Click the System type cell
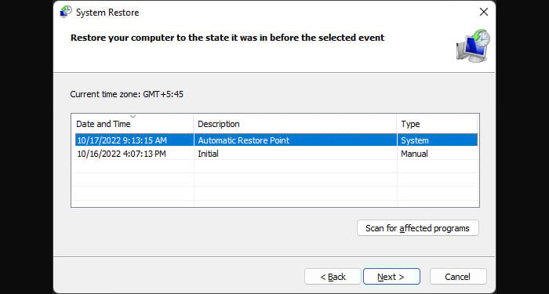 (415, 140)
